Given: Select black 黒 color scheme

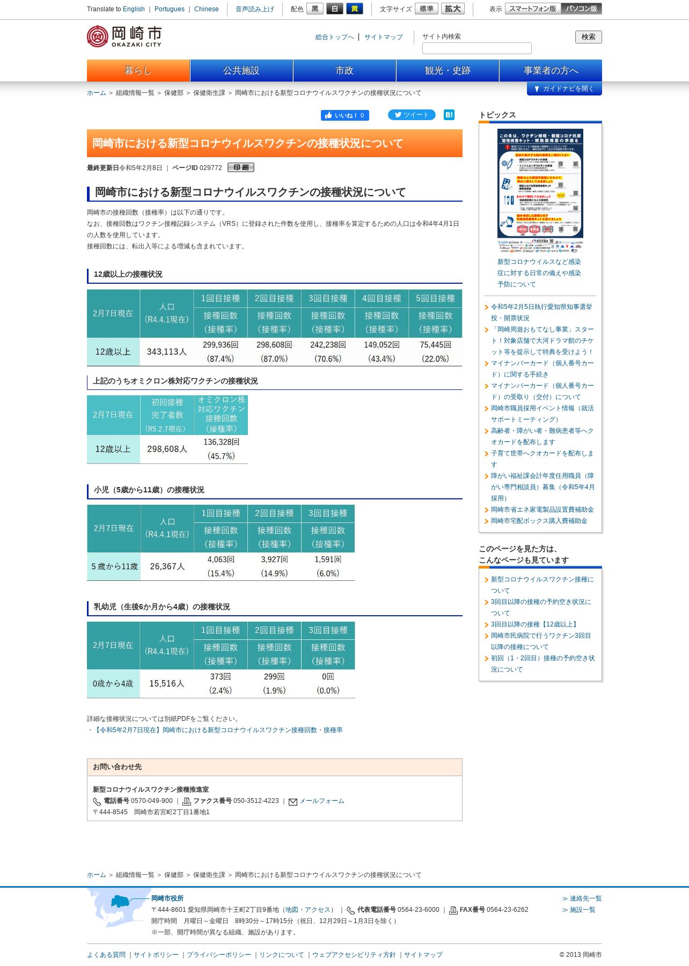Looking at the screenshot, I should point(315,9).
